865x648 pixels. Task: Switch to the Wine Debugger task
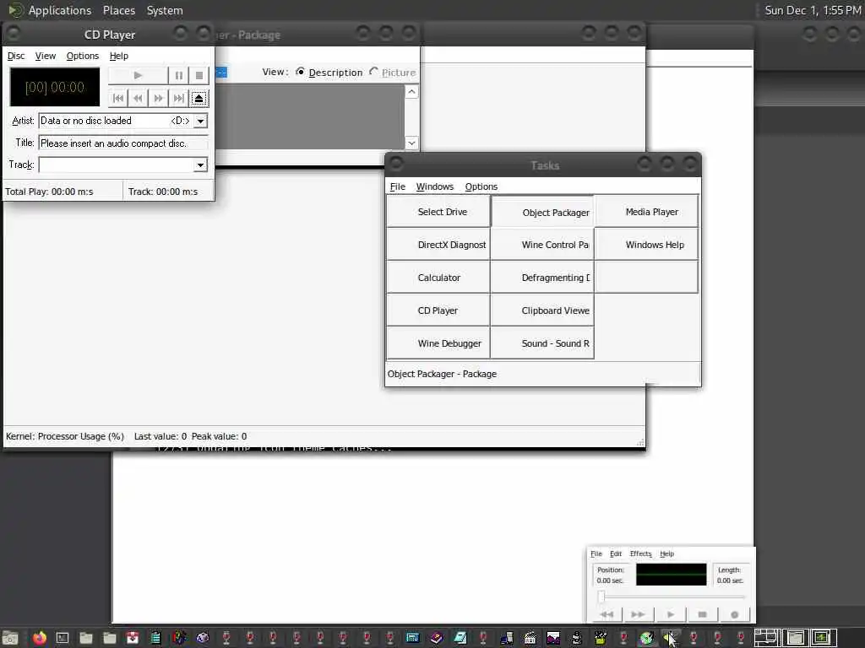(x=438, y=343)
